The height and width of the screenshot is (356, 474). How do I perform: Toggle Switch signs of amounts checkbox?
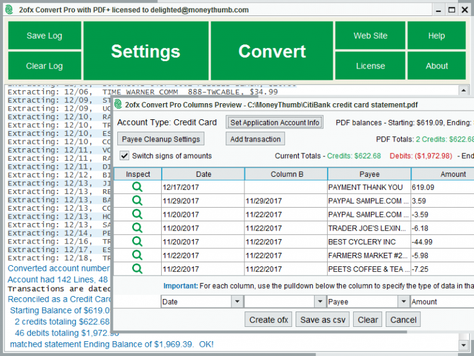[124, 156]
